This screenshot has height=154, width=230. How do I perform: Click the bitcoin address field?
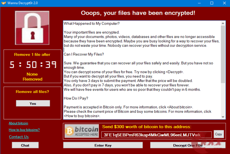click(x=156, y=135)
